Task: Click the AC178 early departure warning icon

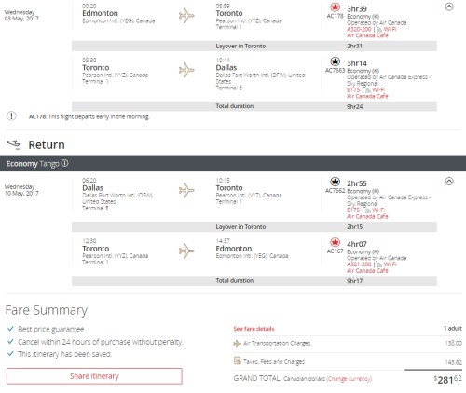Action: click(11, 116)
